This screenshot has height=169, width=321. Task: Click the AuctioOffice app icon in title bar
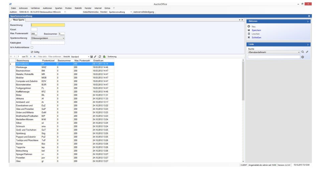coord(10,4)
